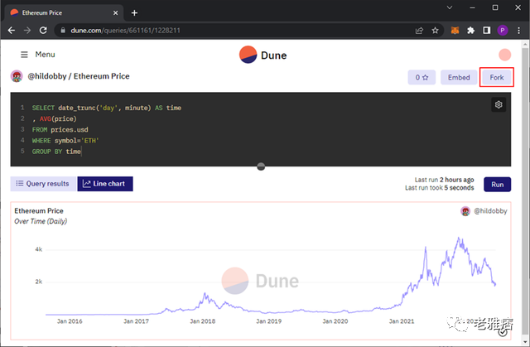Share this page via address bar icon
The width and height of the screenshot is (530, 347).
click(418, 31)
